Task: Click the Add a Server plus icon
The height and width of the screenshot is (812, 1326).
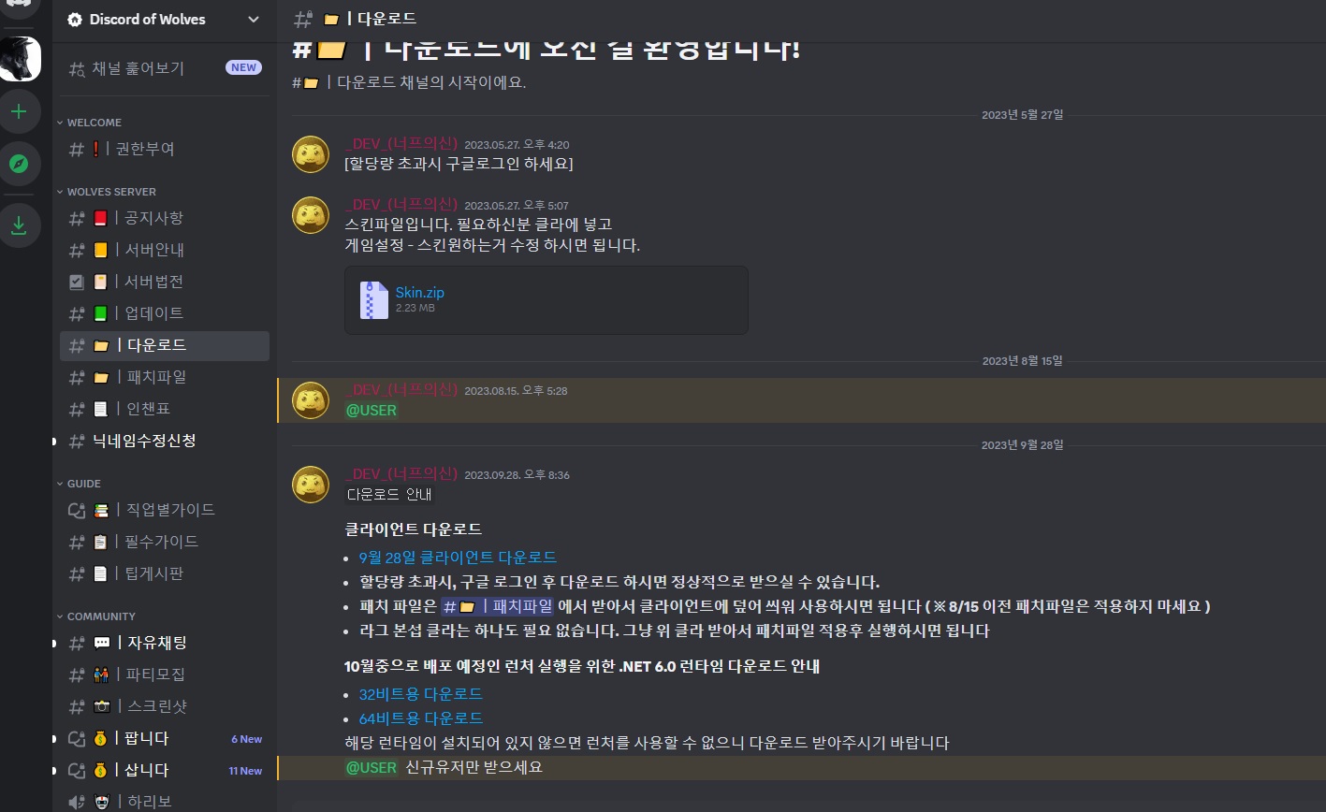Action: tap(19, 112)
